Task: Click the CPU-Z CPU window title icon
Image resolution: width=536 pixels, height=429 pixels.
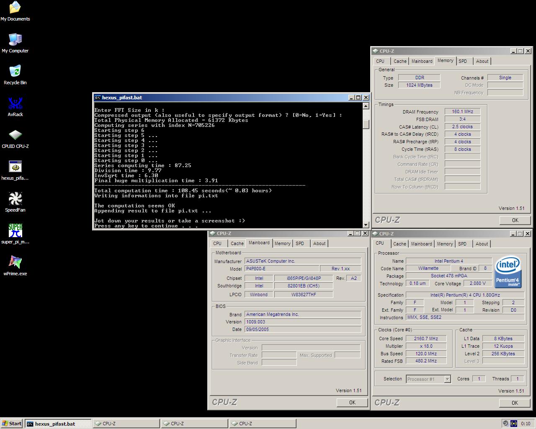Action: point(375,234)
